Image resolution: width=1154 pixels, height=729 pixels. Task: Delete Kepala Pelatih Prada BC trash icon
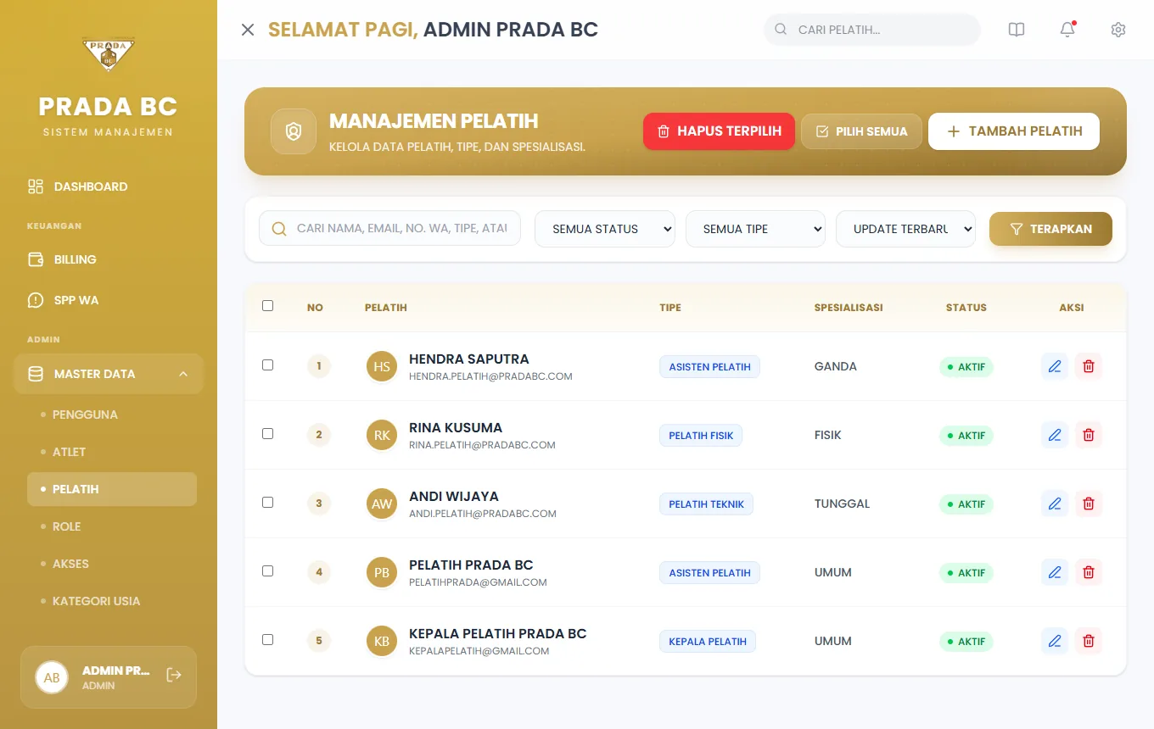(x=1089, y=641)
